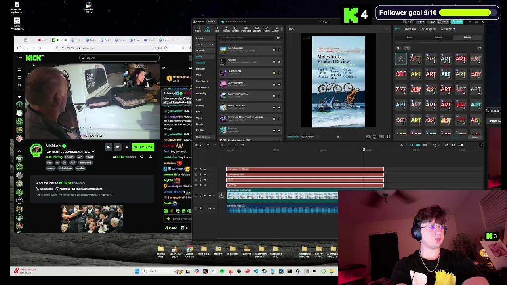This screenshot has width=507, height=285.
Task: Click Gift Subs on Nick Lee's Kick page
Action: 143,147
